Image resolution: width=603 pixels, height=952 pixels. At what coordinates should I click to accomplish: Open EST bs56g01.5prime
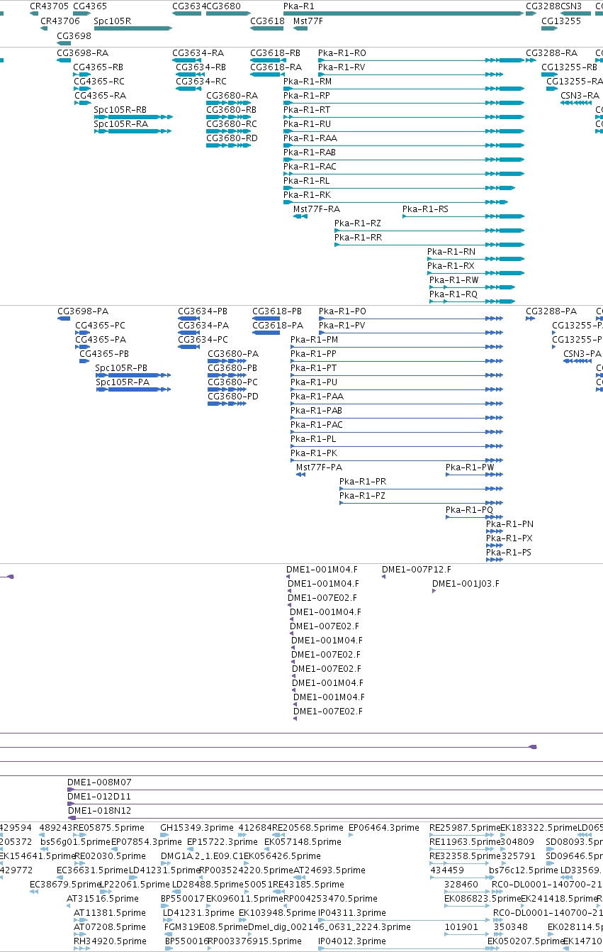(x=76, y=842)
